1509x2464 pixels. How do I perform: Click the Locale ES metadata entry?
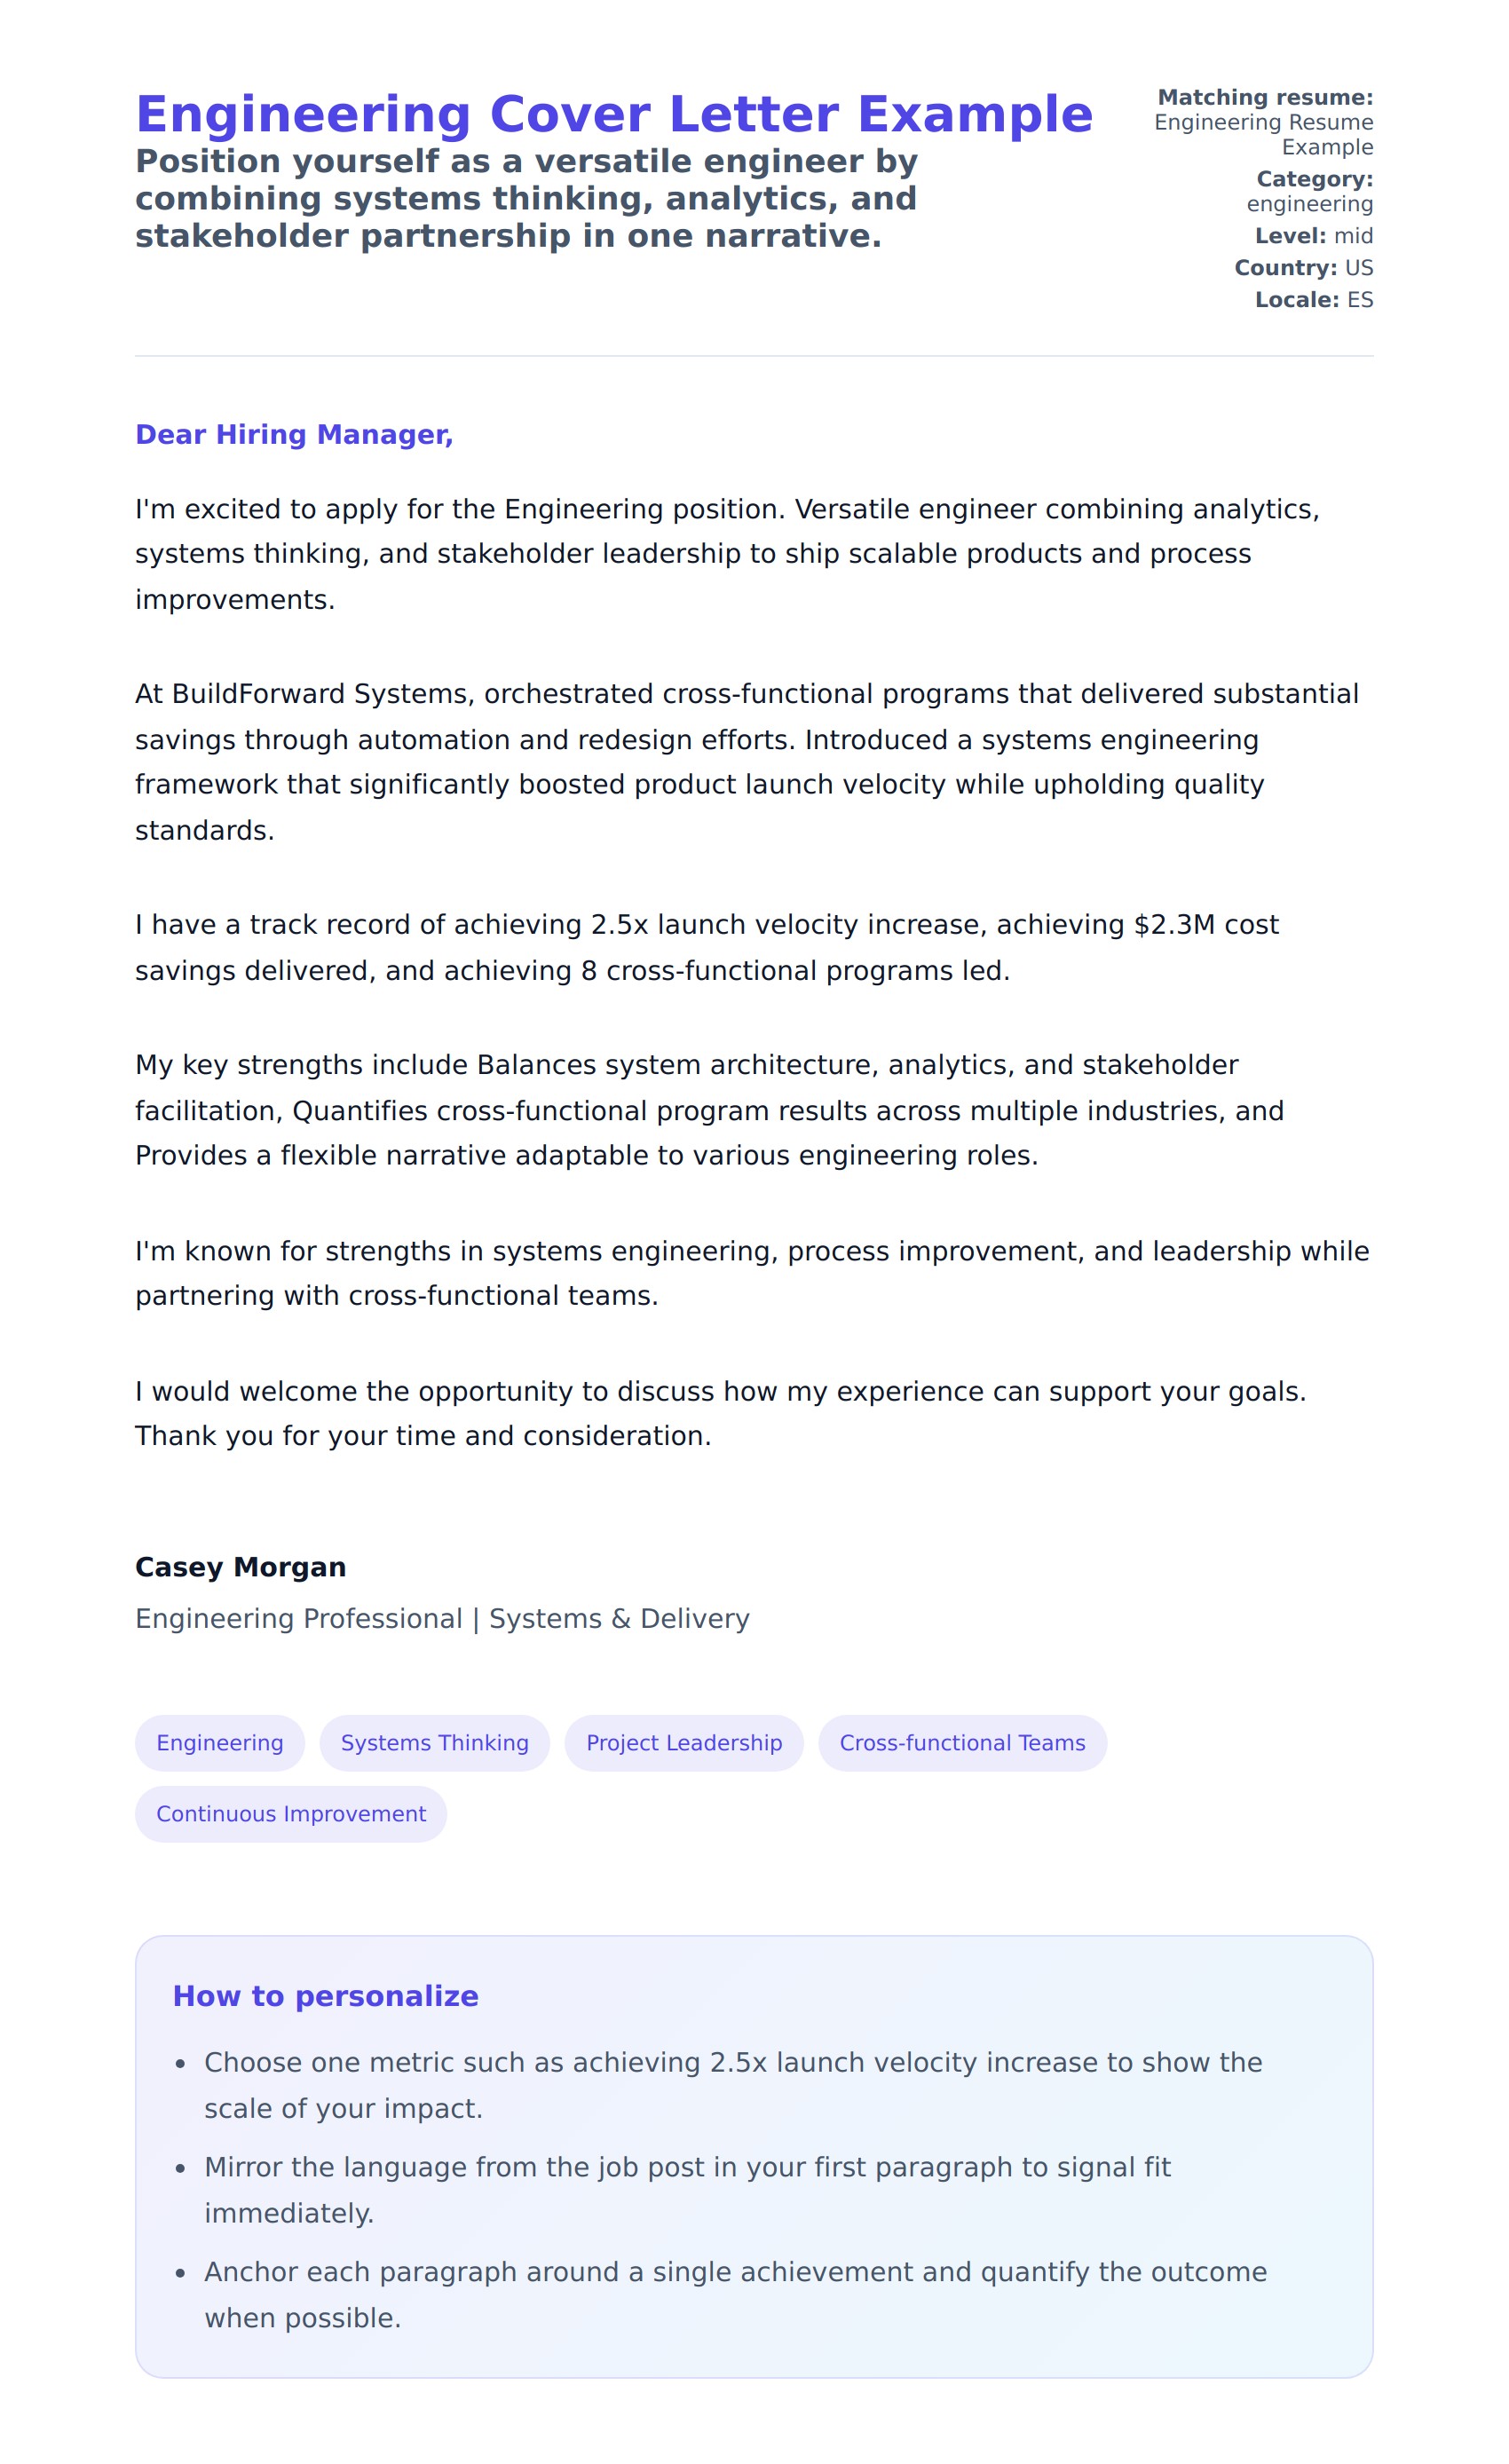(x=1313, y=300)
